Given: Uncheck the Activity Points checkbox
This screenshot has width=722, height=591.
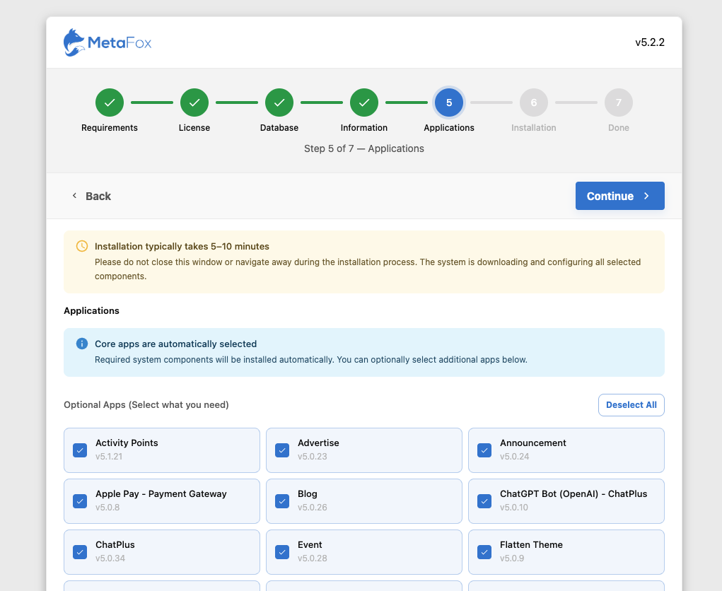Looking at the screenshot, I should pyautogui.click(x=80, y=450).
